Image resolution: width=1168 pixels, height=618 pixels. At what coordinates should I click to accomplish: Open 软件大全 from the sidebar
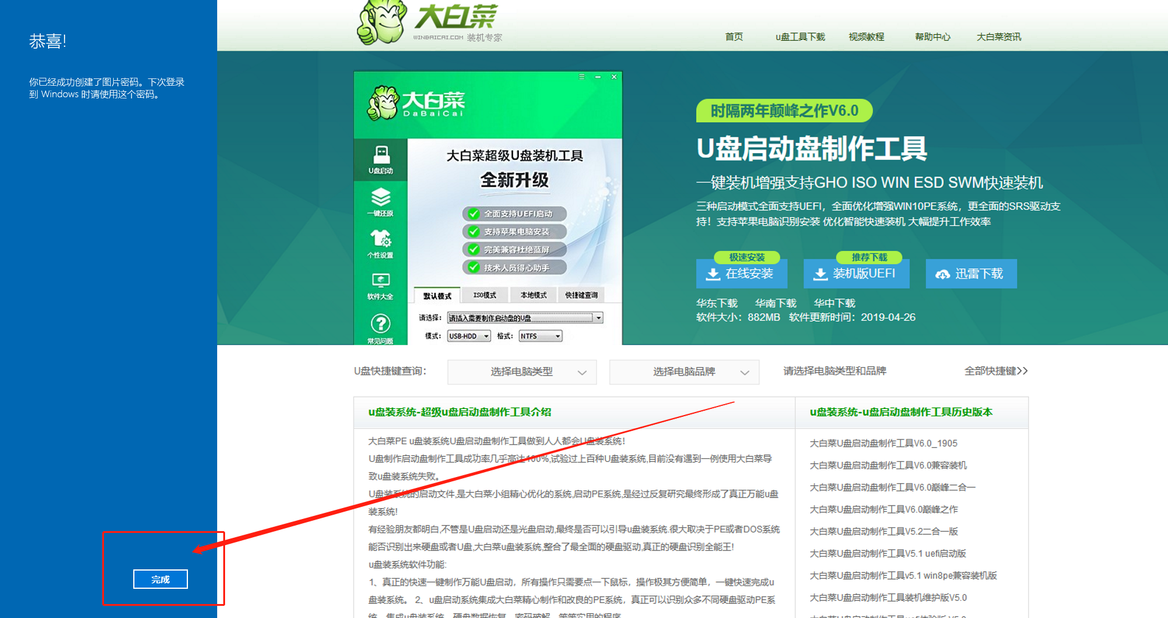tap(381, 284)
